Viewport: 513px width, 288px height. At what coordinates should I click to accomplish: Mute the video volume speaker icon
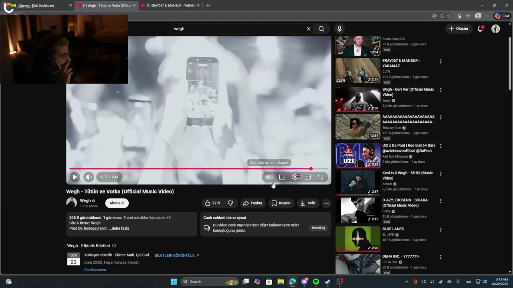(89, 177)
